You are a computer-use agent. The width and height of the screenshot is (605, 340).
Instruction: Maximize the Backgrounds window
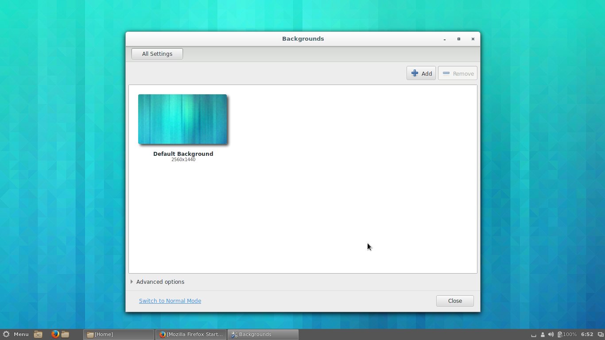459,39
